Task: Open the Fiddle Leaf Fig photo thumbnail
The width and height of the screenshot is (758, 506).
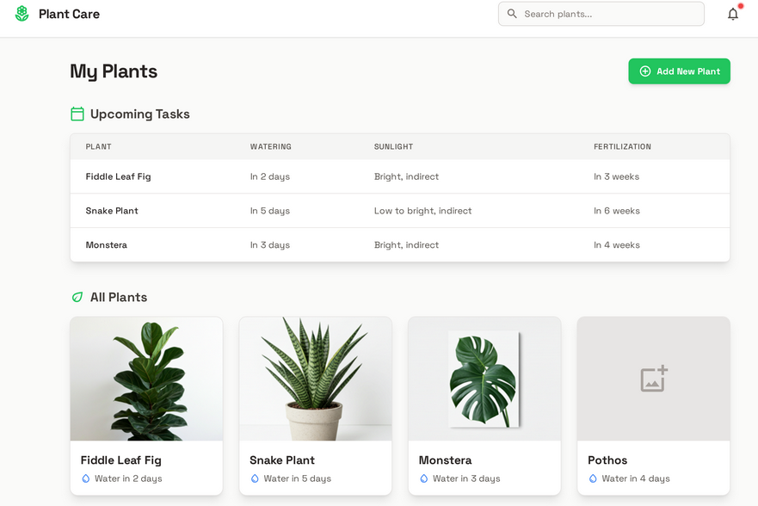Action: point(146,379)
